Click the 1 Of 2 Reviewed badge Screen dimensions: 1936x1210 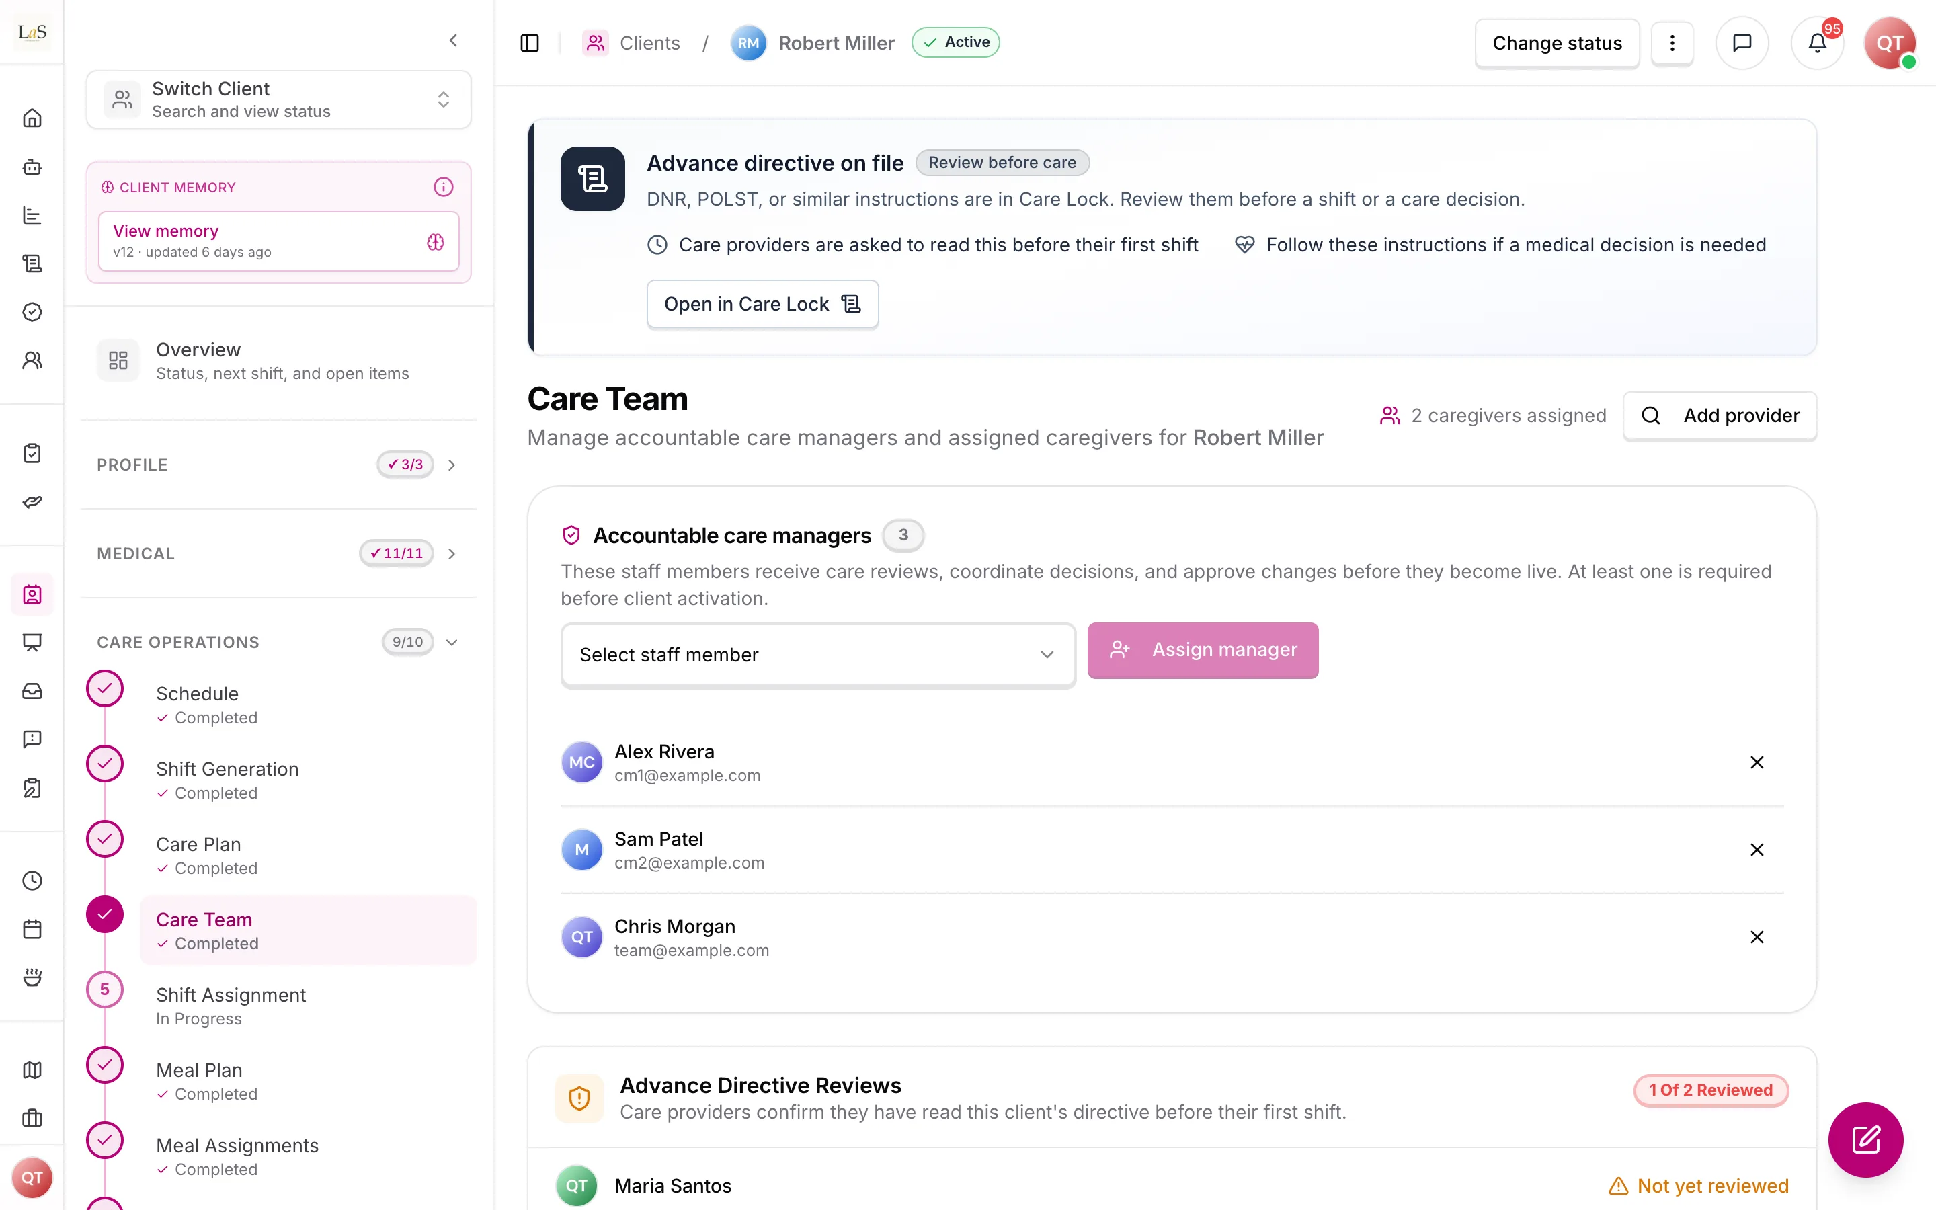(x=1710, y=1090)
